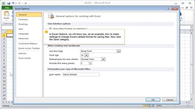Click the zoom in plus button
The image size is (195, 109).
pyautogui.click(x=188, y=106)
